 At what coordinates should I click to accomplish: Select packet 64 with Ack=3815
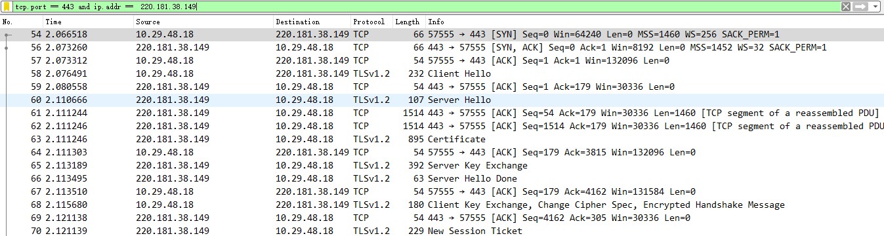(442, 152)
